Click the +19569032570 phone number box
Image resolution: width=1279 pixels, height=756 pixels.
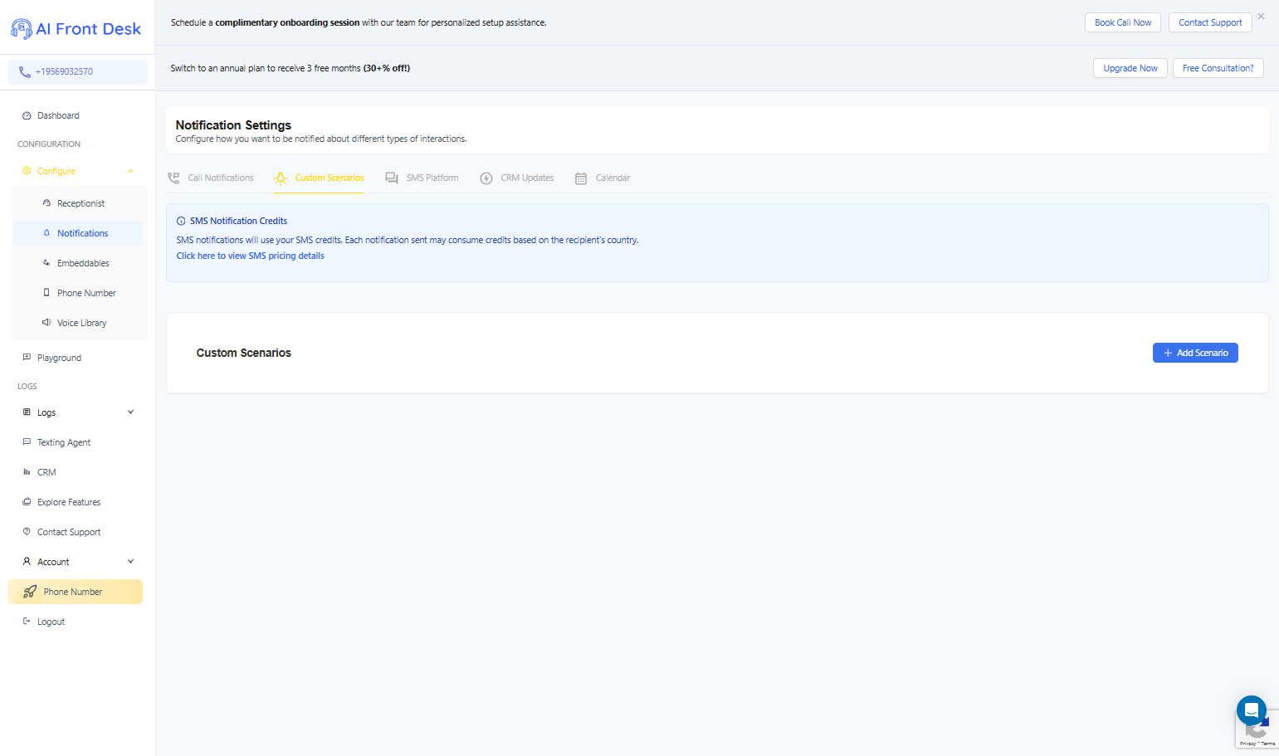[77, 72]
